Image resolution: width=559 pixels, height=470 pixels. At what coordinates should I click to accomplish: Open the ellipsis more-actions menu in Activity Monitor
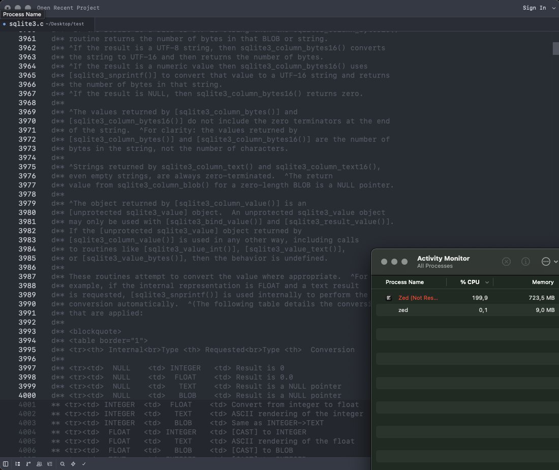pos(546,262)
